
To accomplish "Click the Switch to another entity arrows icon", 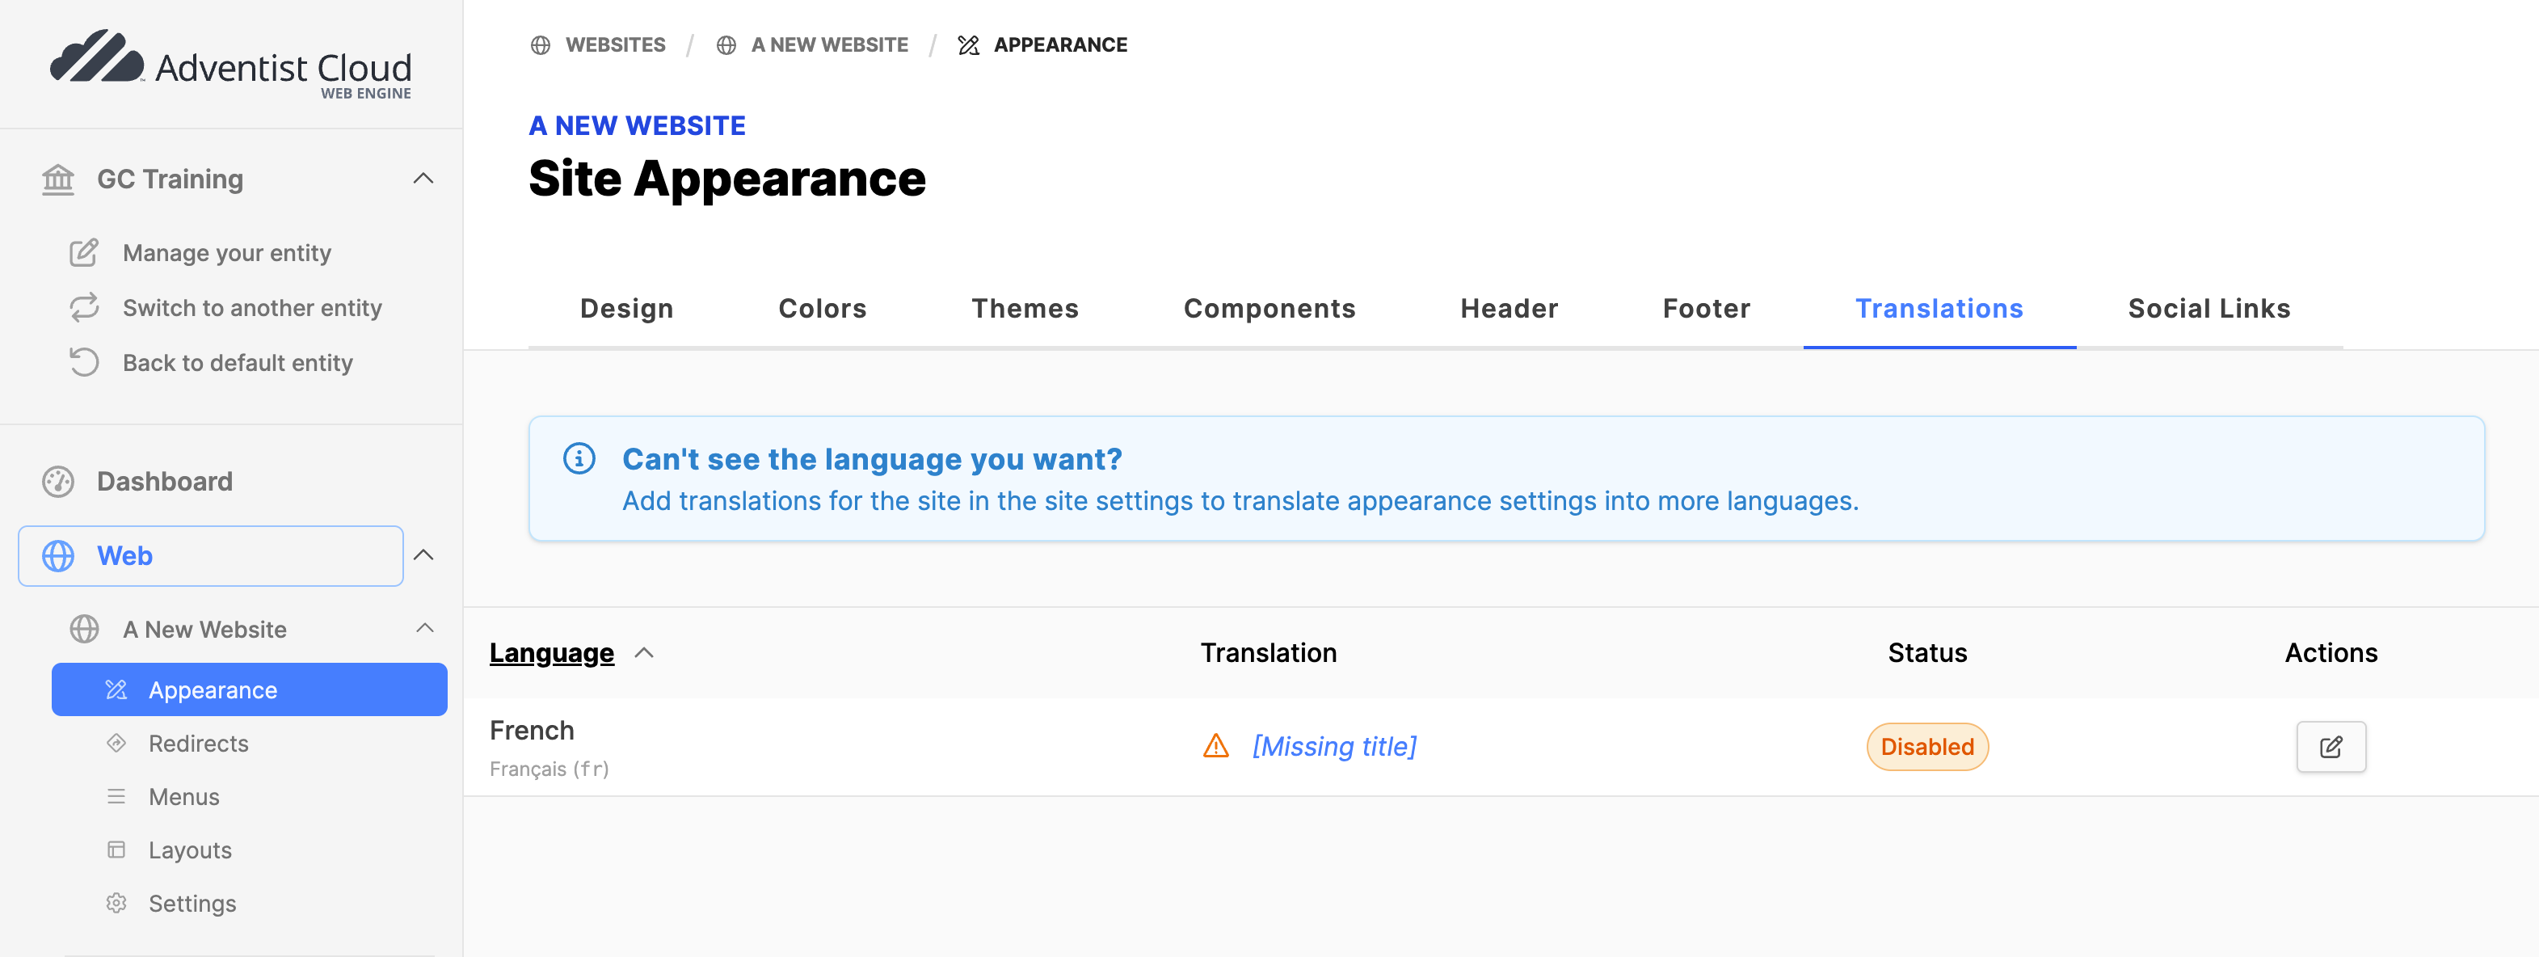I will tap(84, 307).
